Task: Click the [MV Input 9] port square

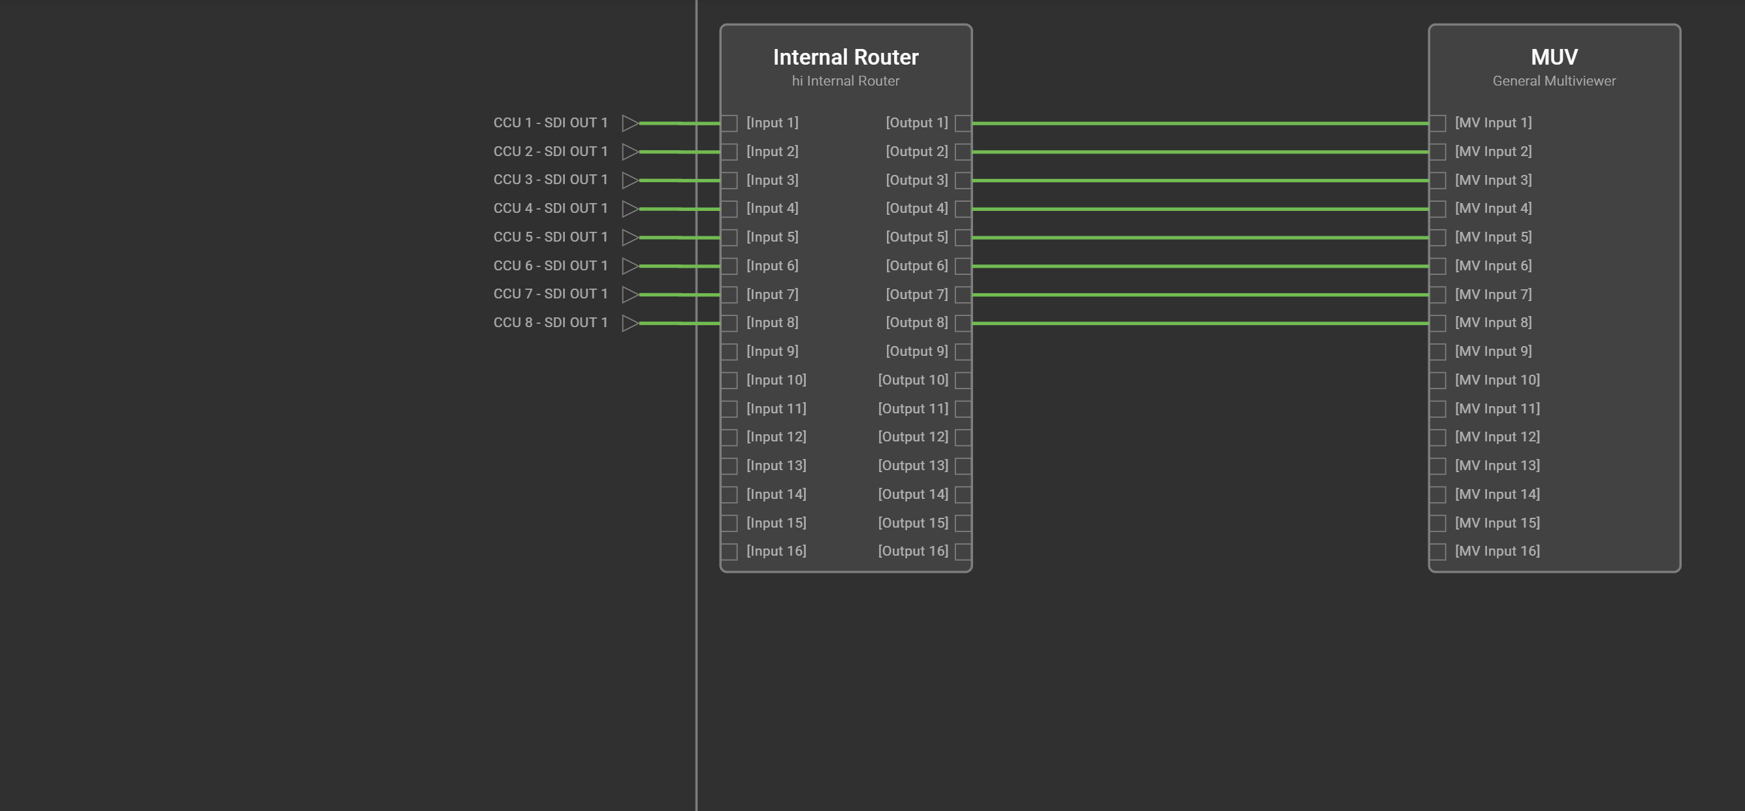Action: [x=1437, y=352]
